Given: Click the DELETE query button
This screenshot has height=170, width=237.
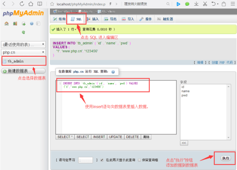Looking at the screenshot, I should [x=132, y=137].
